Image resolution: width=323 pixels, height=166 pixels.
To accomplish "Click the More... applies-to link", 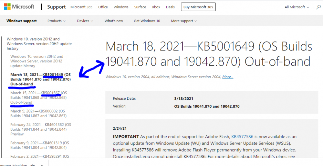I will 228,77.
